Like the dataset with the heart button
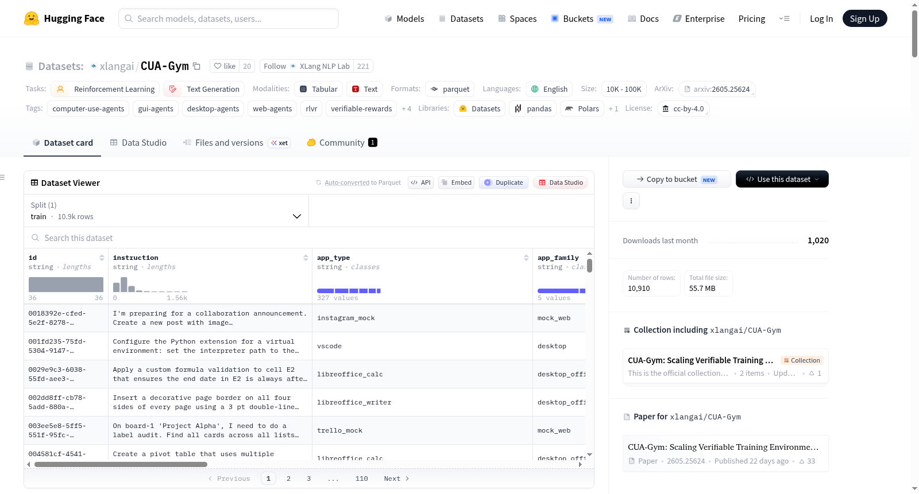 tap(225, 66)
